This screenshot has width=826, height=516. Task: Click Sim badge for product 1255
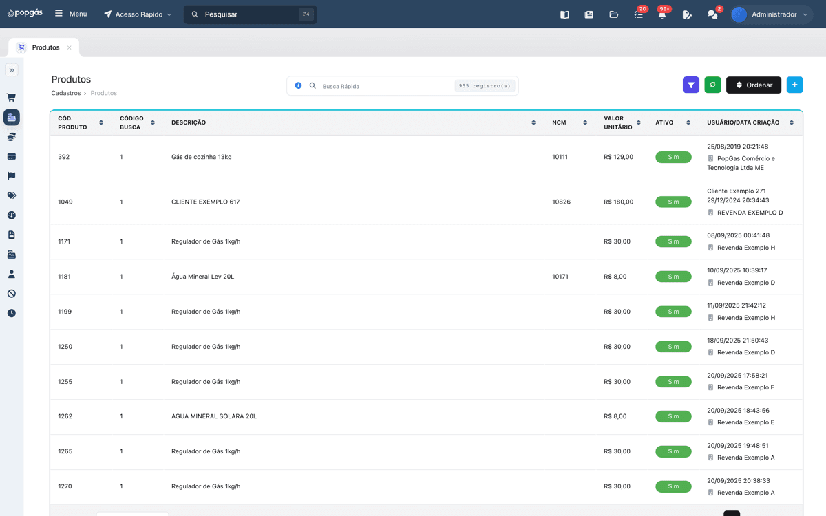673,382
